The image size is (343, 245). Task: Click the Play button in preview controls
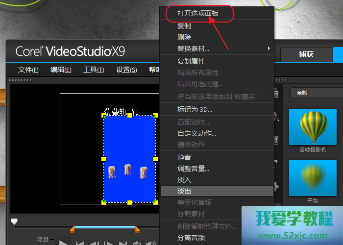pos(64,242)
